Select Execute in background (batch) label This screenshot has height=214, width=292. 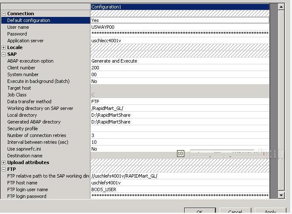38,81
